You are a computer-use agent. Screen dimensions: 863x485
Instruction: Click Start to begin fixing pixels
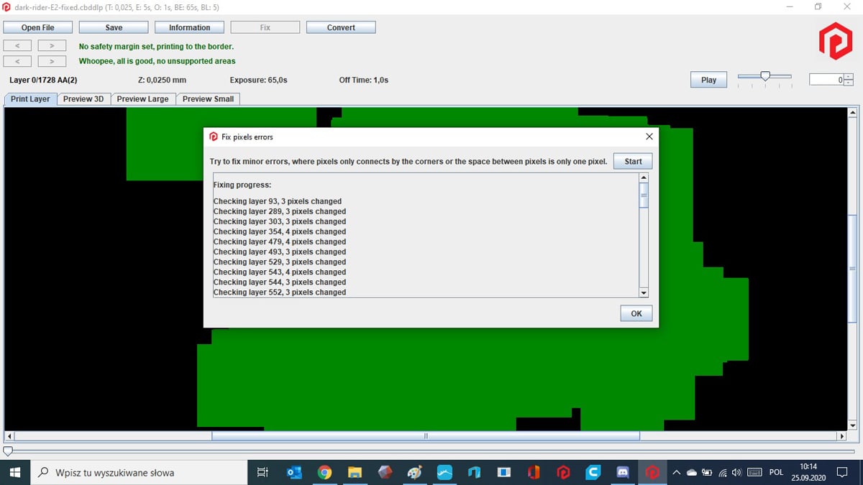(633, 161)
